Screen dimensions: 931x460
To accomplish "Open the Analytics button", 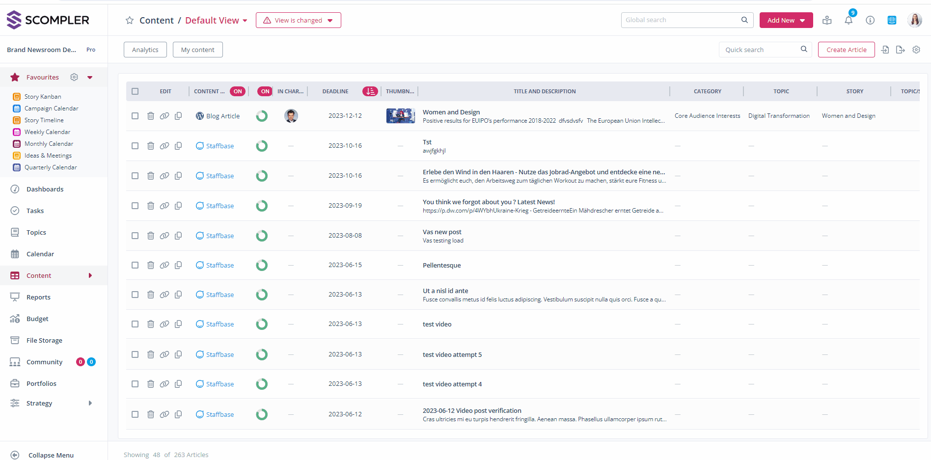I will [145, 50].
